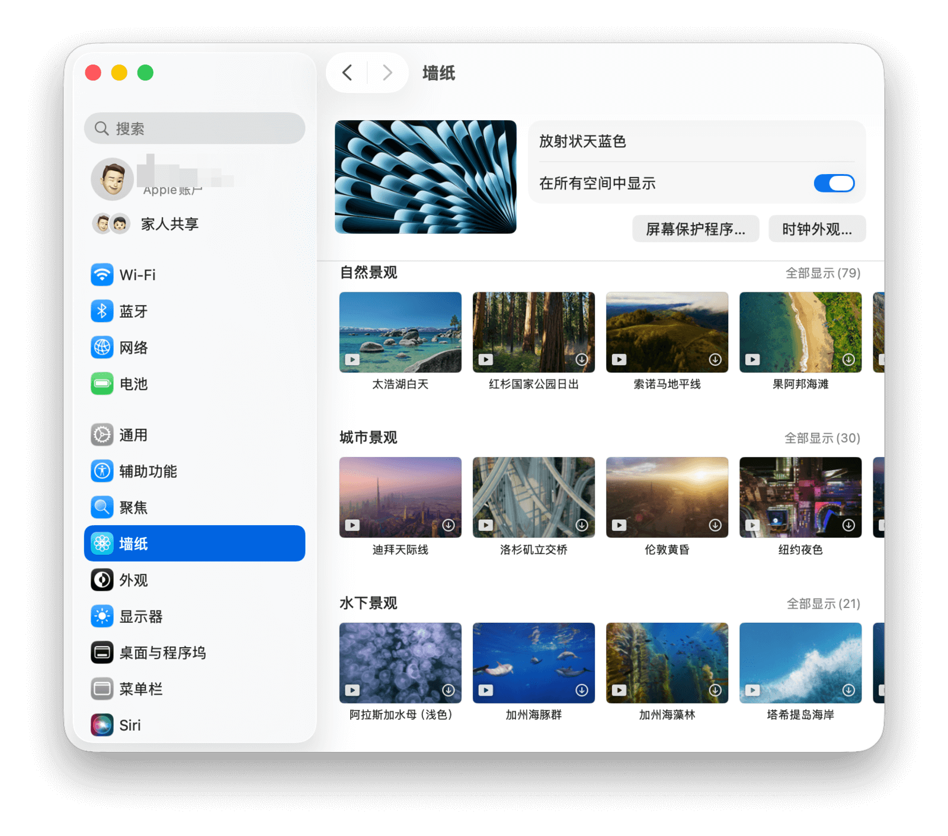Click the Wi-Fi icon in sidebar
Viewport: 948px width, 836px height.
102,275
